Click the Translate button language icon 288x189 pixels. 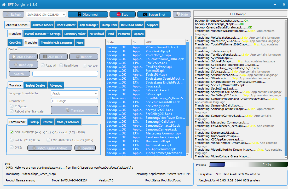pos(67,110)
